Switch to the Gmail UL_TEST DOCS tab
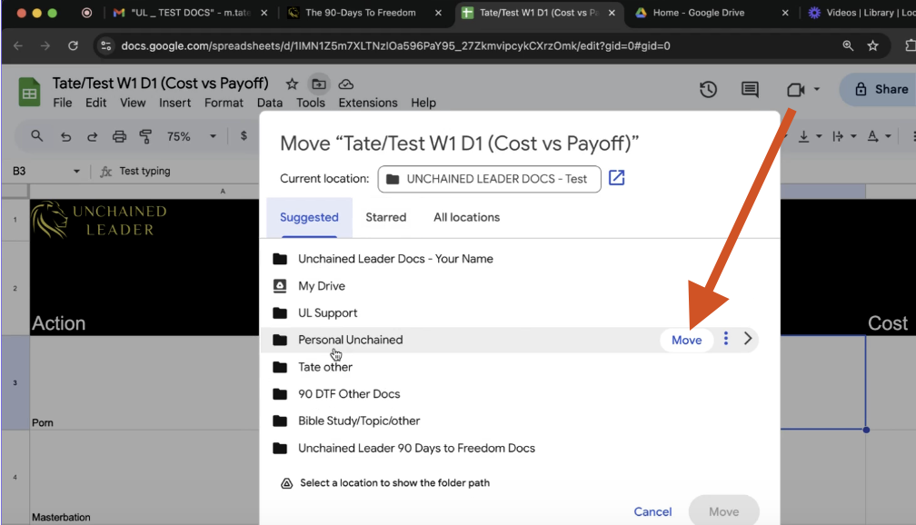Image resolution: width=916 pixels, height=525 pixels. pos(191,13)
